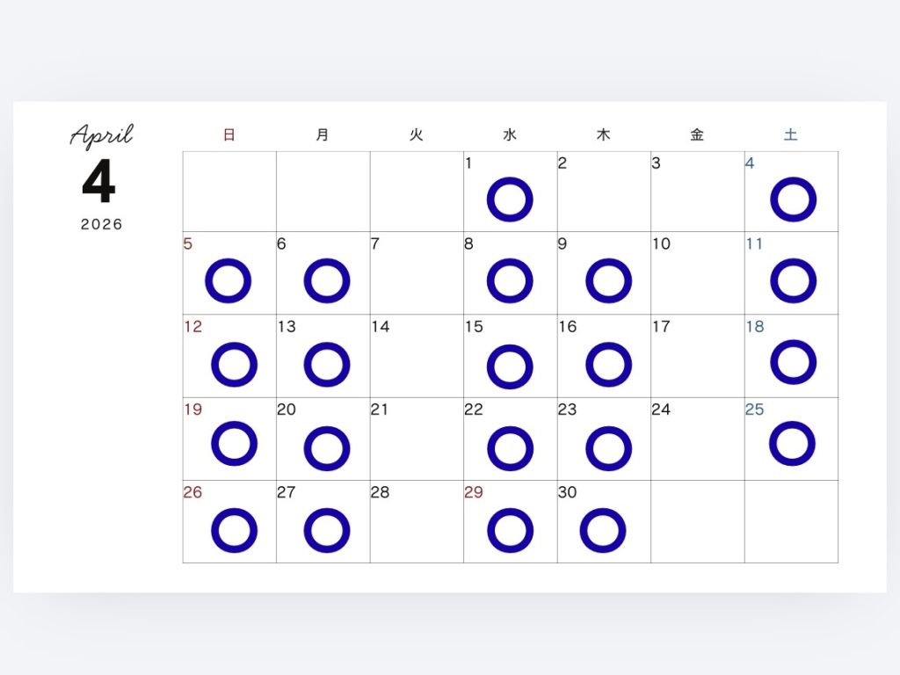The width and height of the screenshot is (900, 675).
Task: Click the circle marker on April 16
Action: [608, 364]
